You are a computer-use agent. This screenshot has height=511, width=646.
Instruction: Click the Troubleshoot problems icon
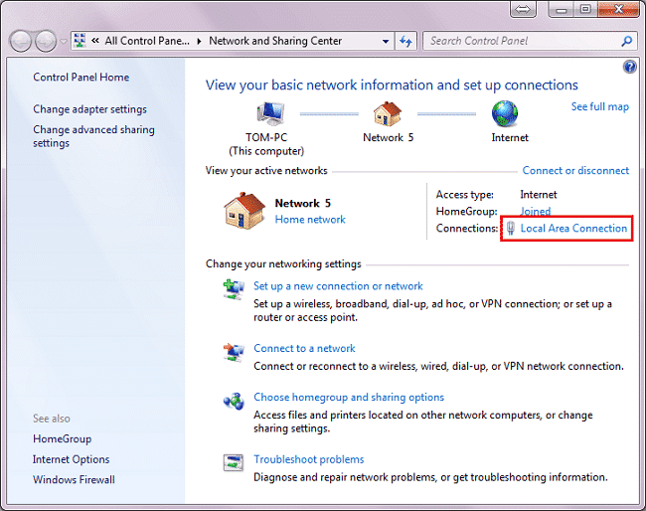(234, 462)
